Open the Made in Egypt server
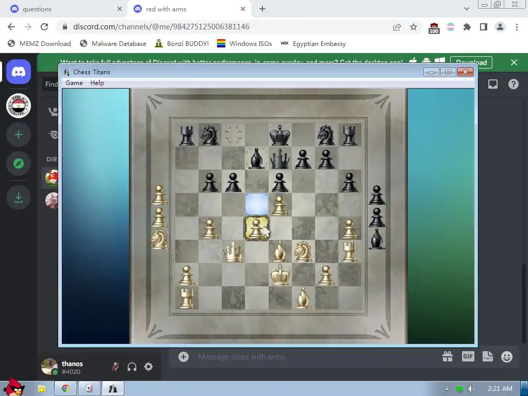The image size is (528, 396). coord(19,106)
